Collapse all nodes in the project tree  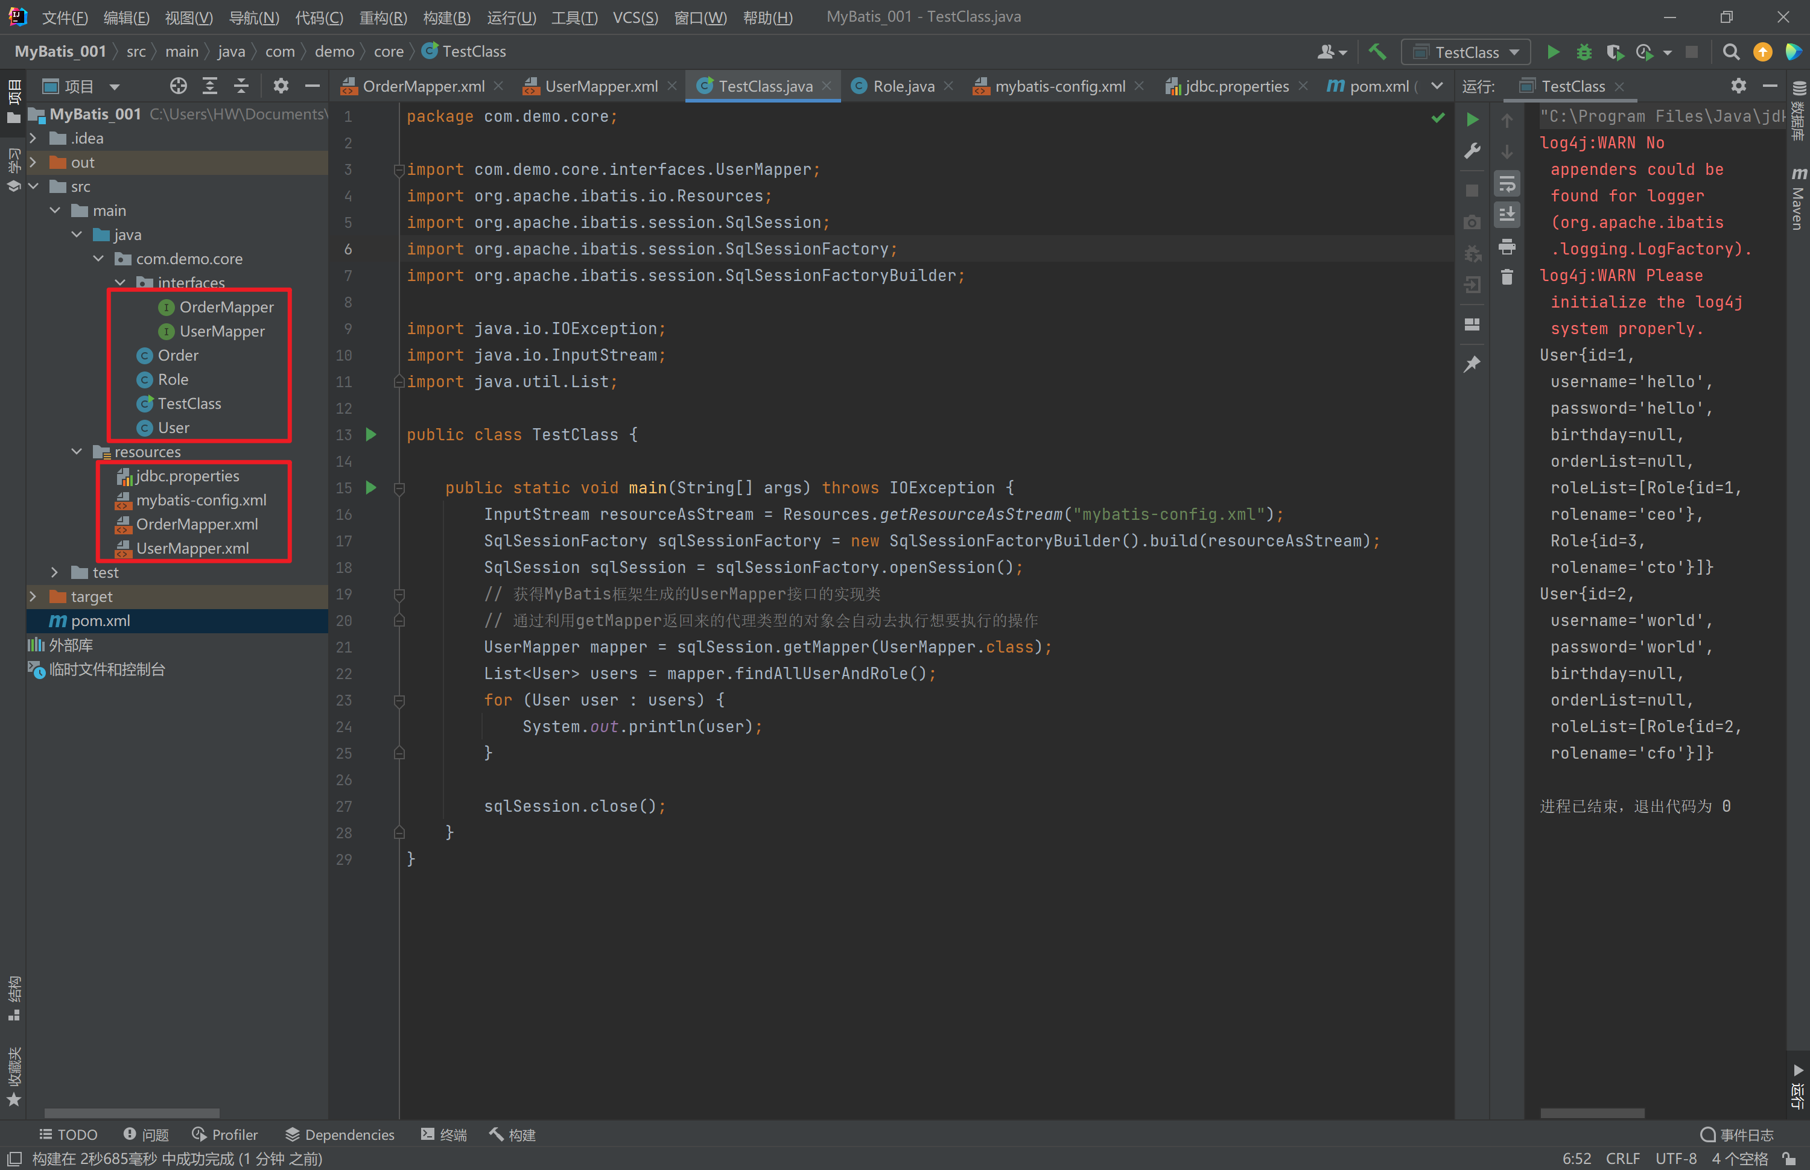[241, 86]
